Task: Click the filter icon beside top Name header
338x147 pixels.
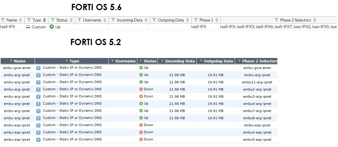Action: [3, 20]
